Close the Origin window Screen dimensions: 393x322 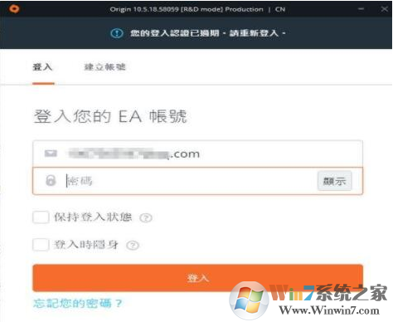[384, 9]
